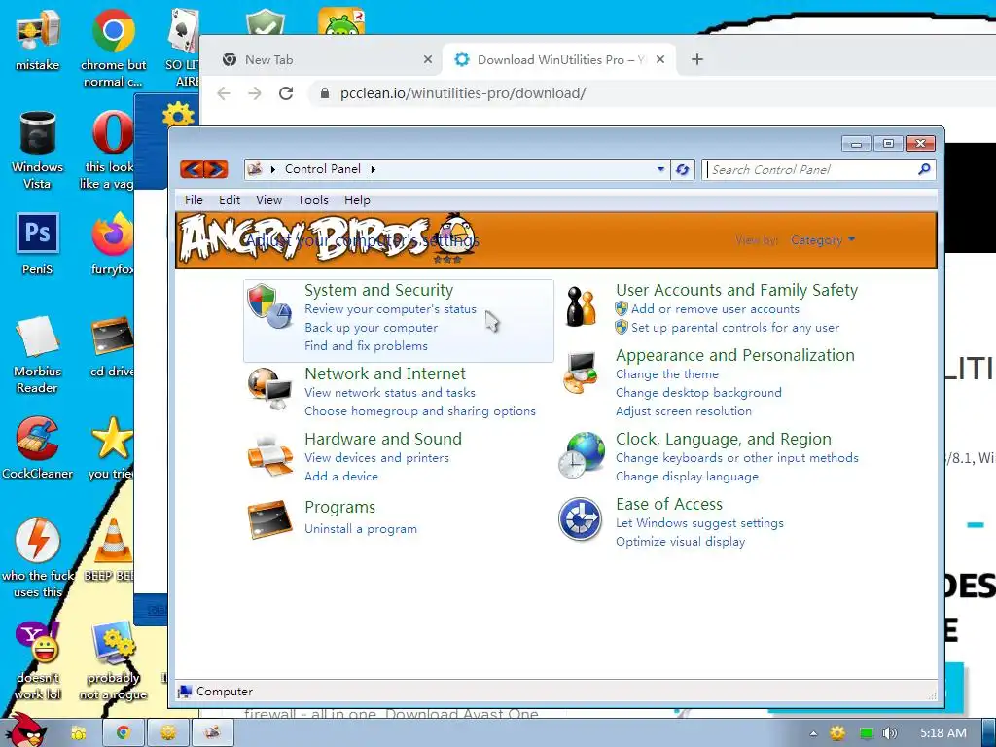Click 'Change display language' link
The image size is (996, 747).
[x=687, y=477]
